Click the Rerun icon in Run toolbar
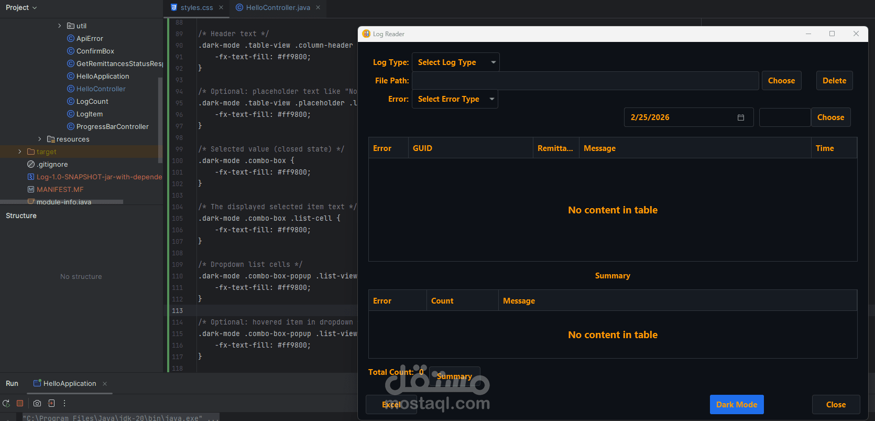The image size is (875, 421). pos(6,403)
